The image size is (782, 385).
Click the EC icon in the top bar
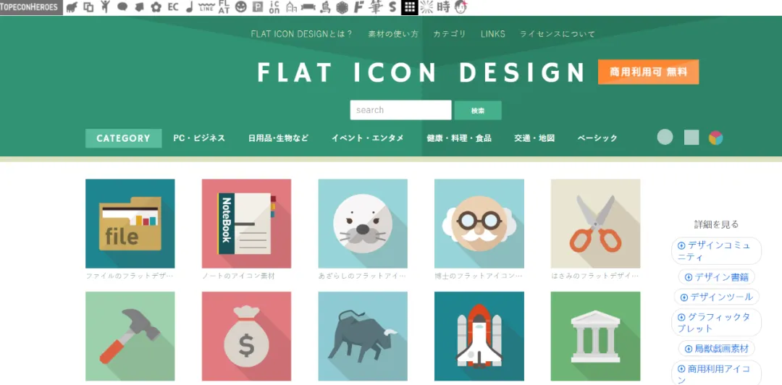pos(173,7)
